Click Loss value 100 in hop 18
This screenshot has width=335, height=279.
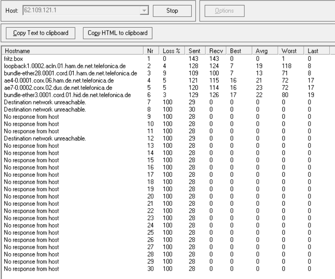tap(167, 182)
